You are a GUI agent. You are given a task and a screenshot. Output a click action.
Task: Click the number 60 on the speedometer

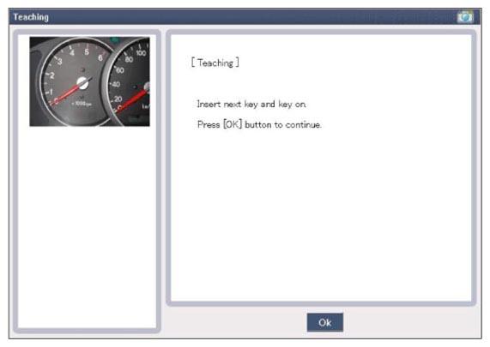coord(119,70)
